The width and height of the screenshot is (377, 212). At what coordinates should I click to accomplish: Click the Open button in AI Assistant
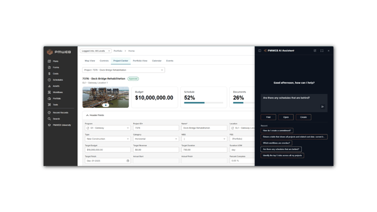[x=286, y=117]
